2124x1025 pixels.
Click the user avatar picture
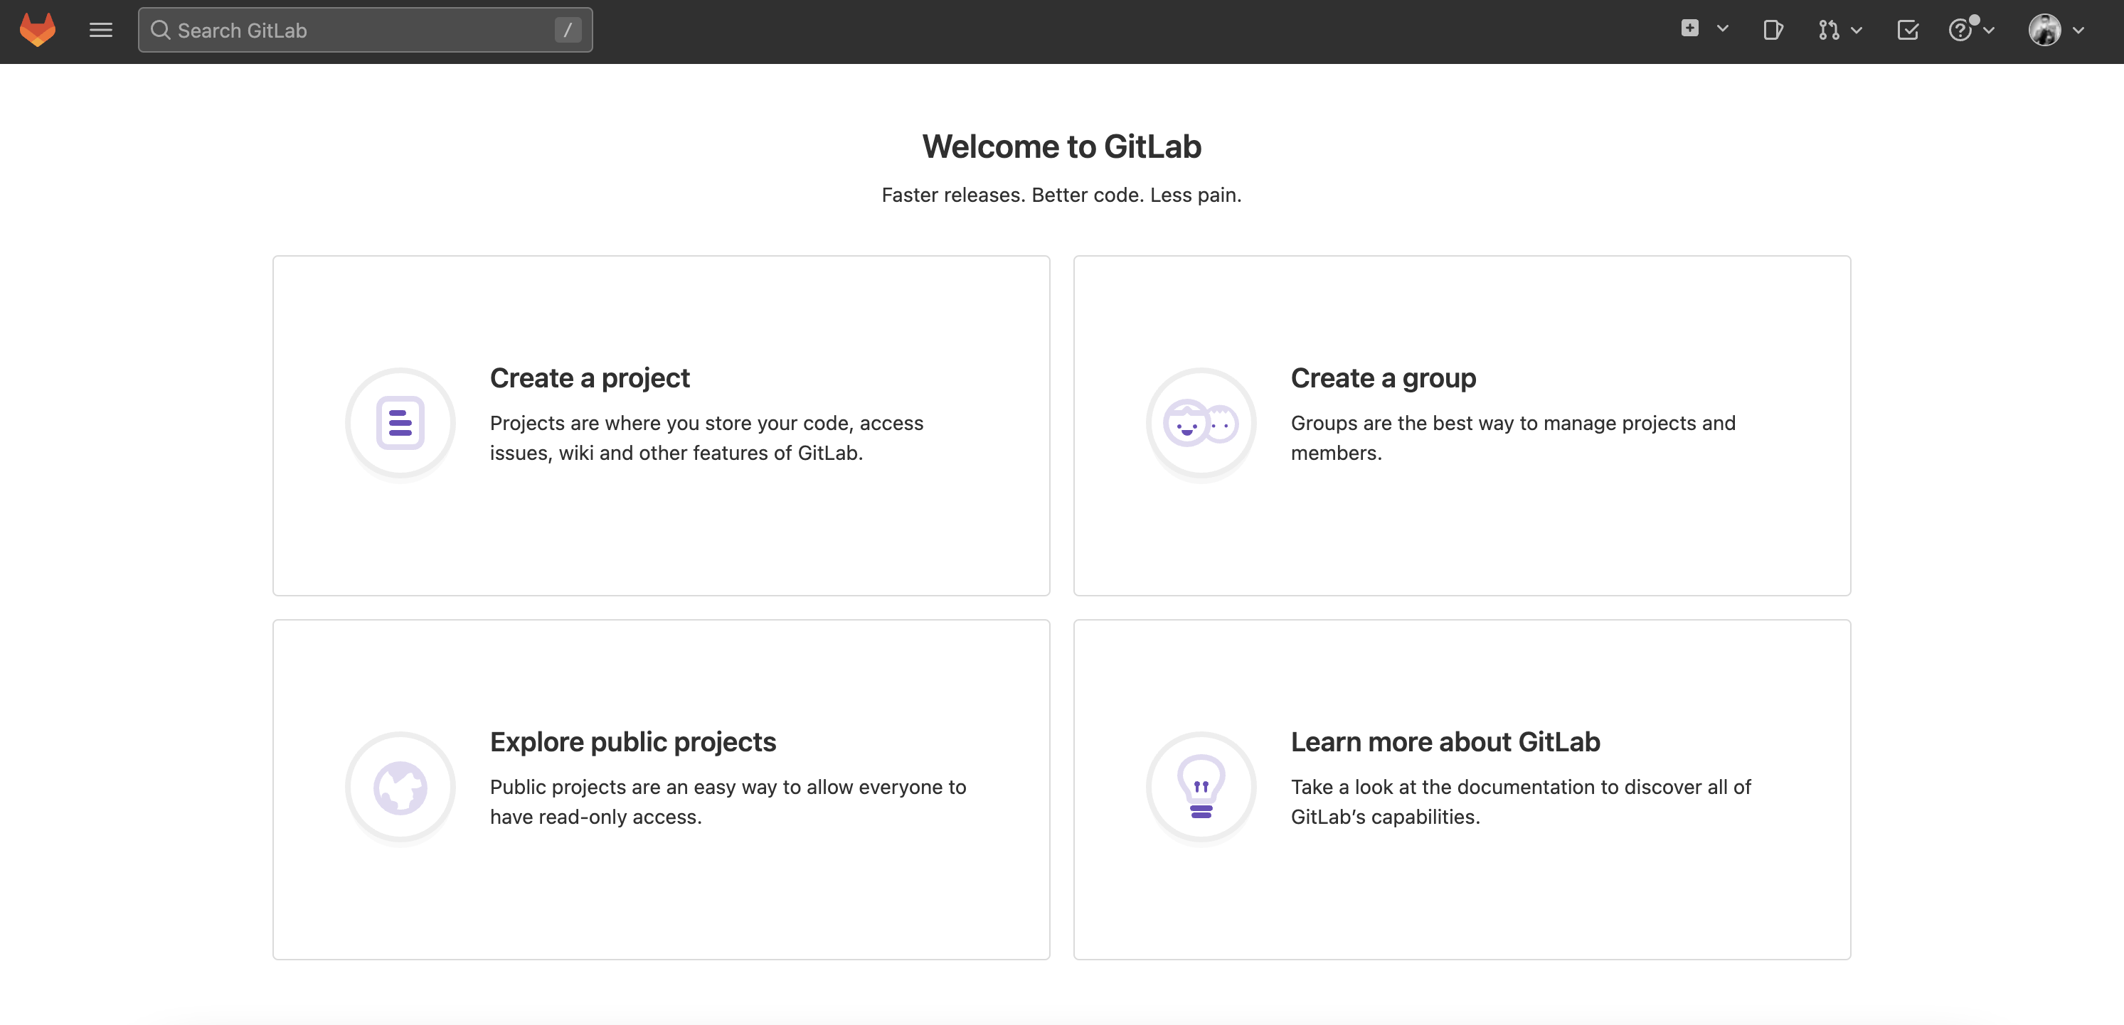(2044, 31)
